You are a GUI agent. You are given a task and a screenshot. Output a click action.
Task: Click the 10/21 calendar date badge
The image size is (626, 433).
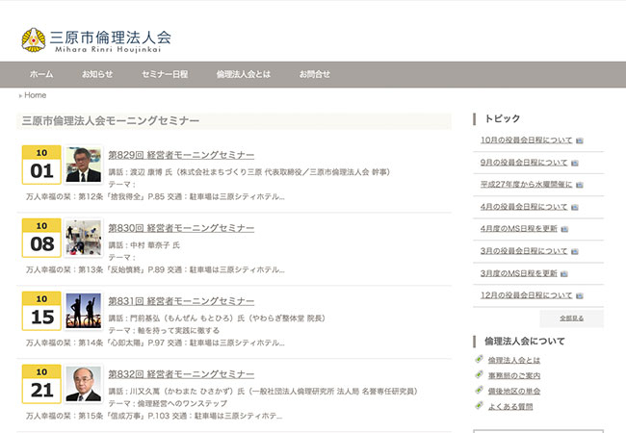point(41,384)
